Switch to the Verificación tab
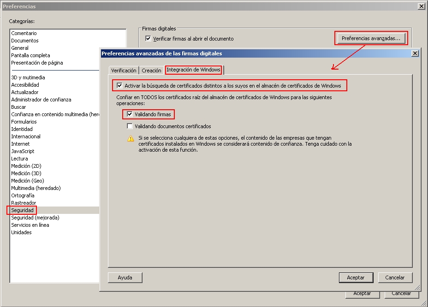 [x=124, y=71]
